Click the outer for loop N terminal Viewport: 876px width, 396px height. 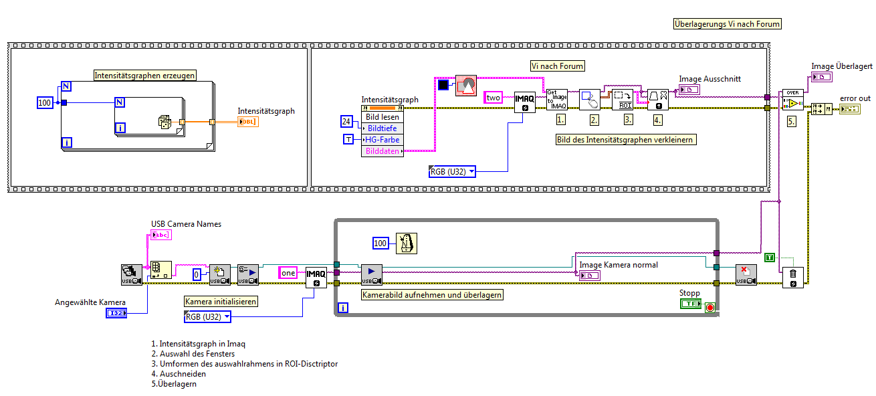[x=66, y=86]
